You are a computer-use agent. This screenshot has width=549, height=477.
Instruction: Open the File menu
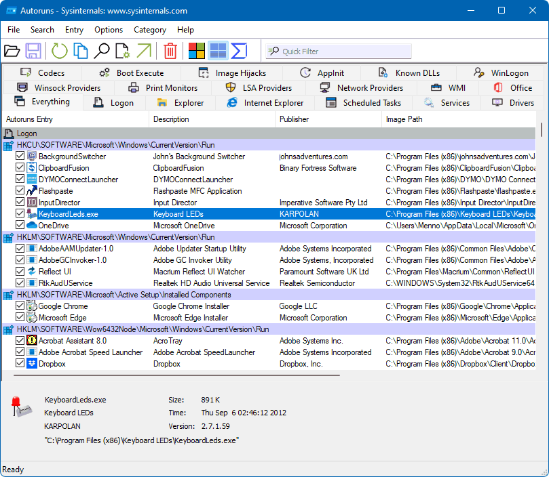tap(14, 30)
